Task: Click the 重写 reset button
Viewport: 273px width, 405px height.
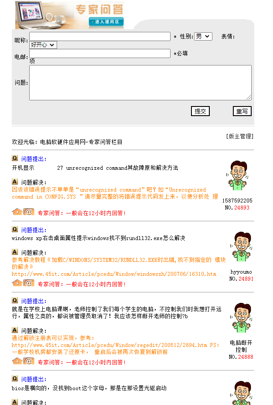Action: click(242, 111)
